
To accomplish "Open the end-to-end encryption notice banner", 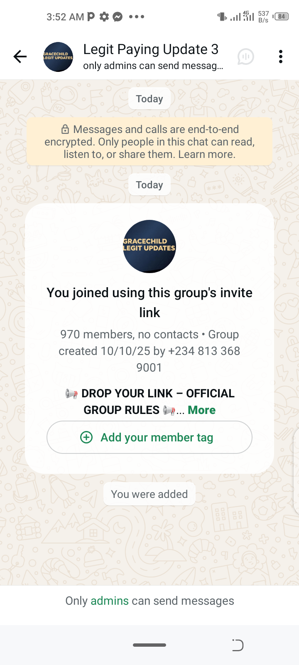I will tap(149, 142).
